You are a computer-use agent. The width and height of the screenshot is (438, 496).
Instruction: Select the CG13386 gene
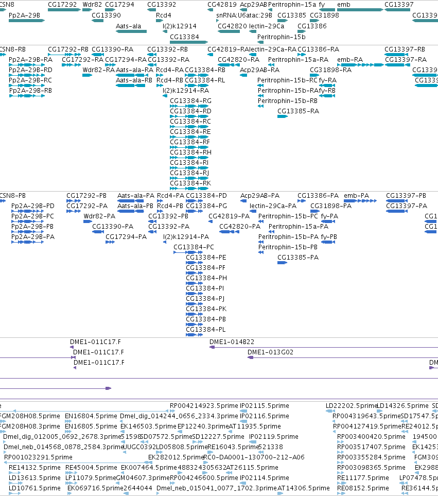302,31
